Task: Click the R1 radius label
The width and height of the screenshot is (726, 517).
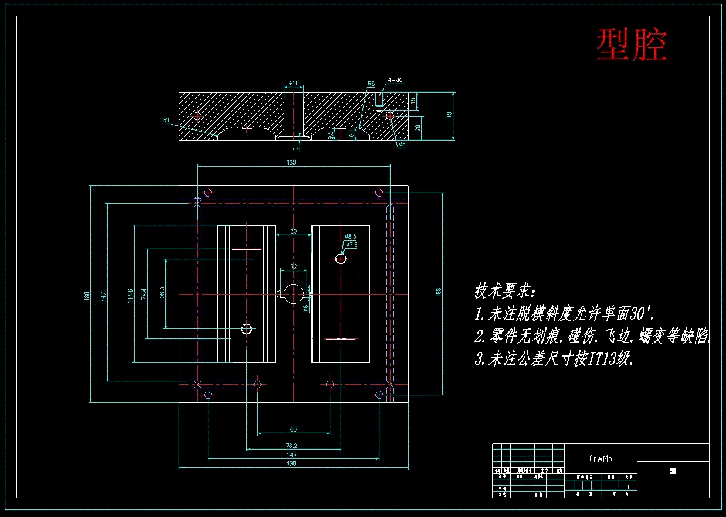Action: click(167, 120)
